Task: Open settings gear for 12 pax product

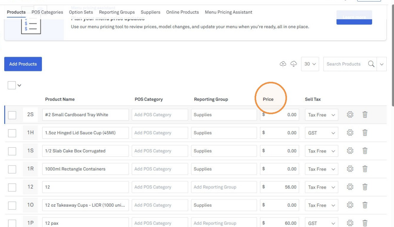Action: pos(350,223)
